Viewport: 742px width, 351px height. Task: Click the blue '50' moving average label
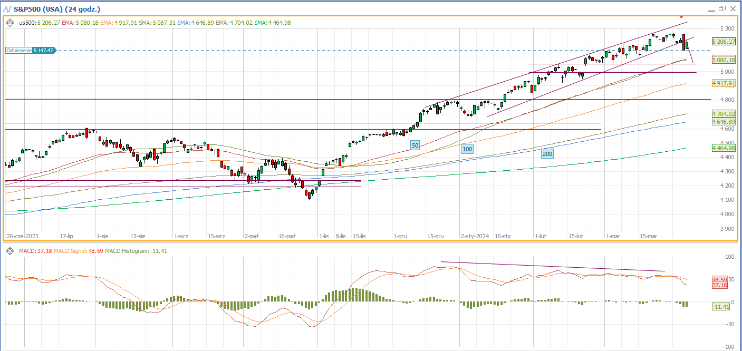pos(415,145)
